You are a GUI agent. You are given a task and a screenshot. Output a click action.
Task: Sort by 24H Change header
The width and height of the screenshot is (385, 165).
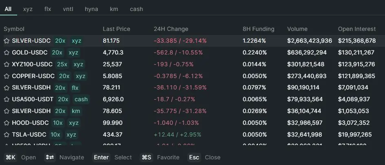[171, 29]
